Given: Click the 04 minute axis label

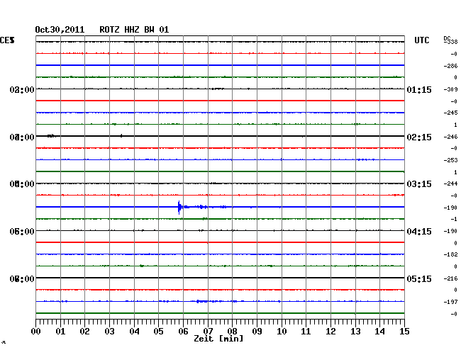Looking at the screenshot, I should pos(134,332).
